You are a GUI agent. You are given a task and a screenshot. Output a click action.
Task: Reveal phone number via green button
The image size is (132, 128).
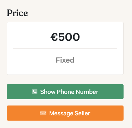point(65,91)
